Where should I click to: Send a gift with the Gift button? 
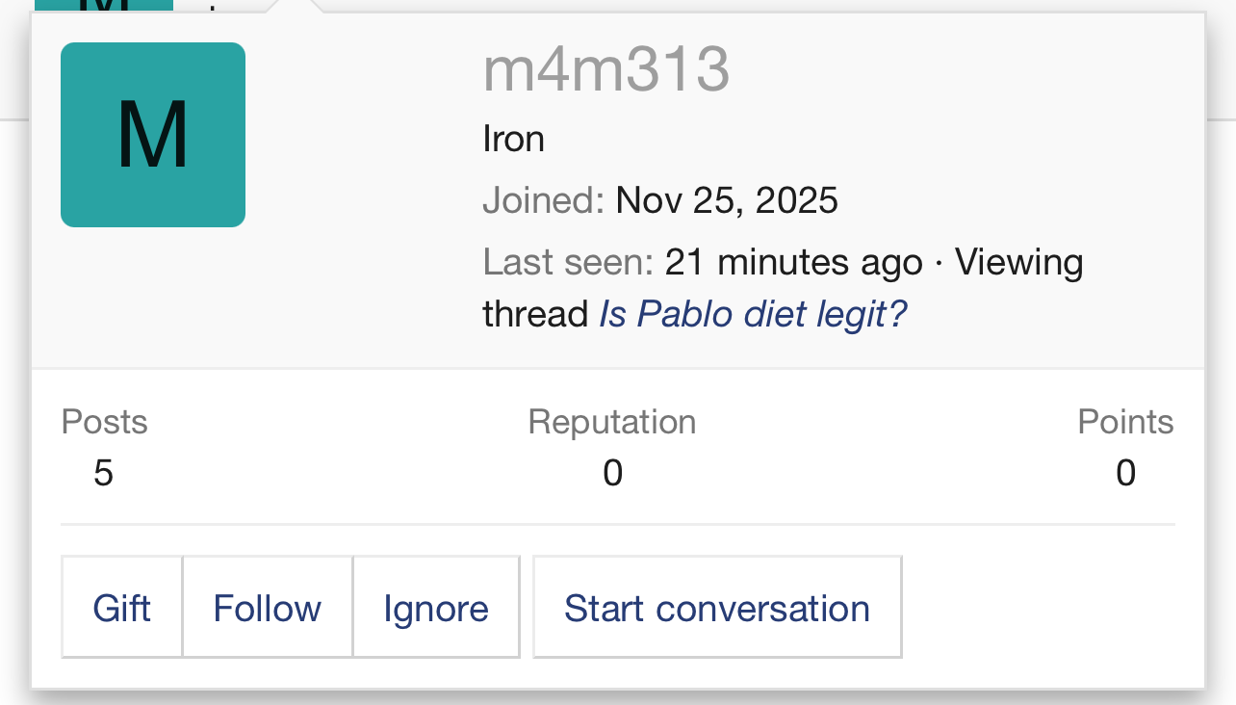(x=122, y=608)
